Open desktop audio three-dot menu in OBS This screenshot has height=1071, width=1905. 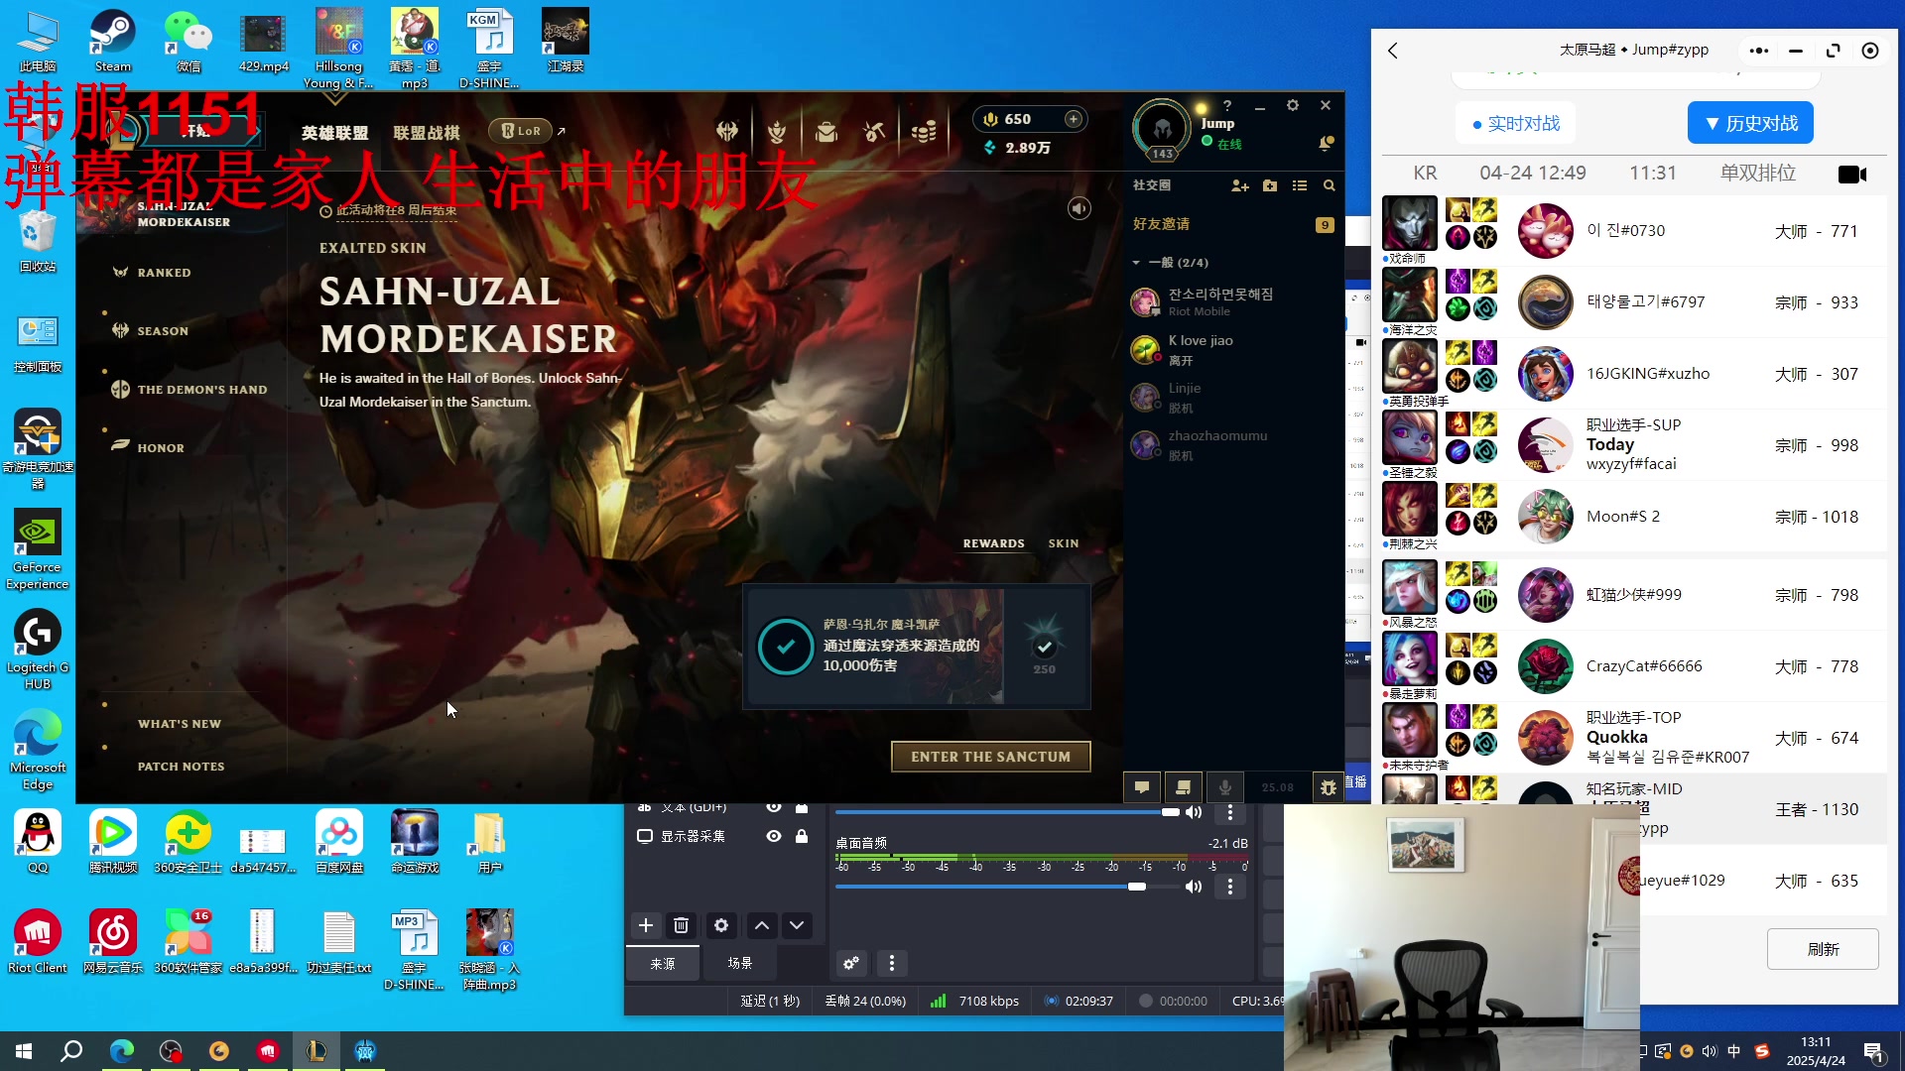(1230, 887)
